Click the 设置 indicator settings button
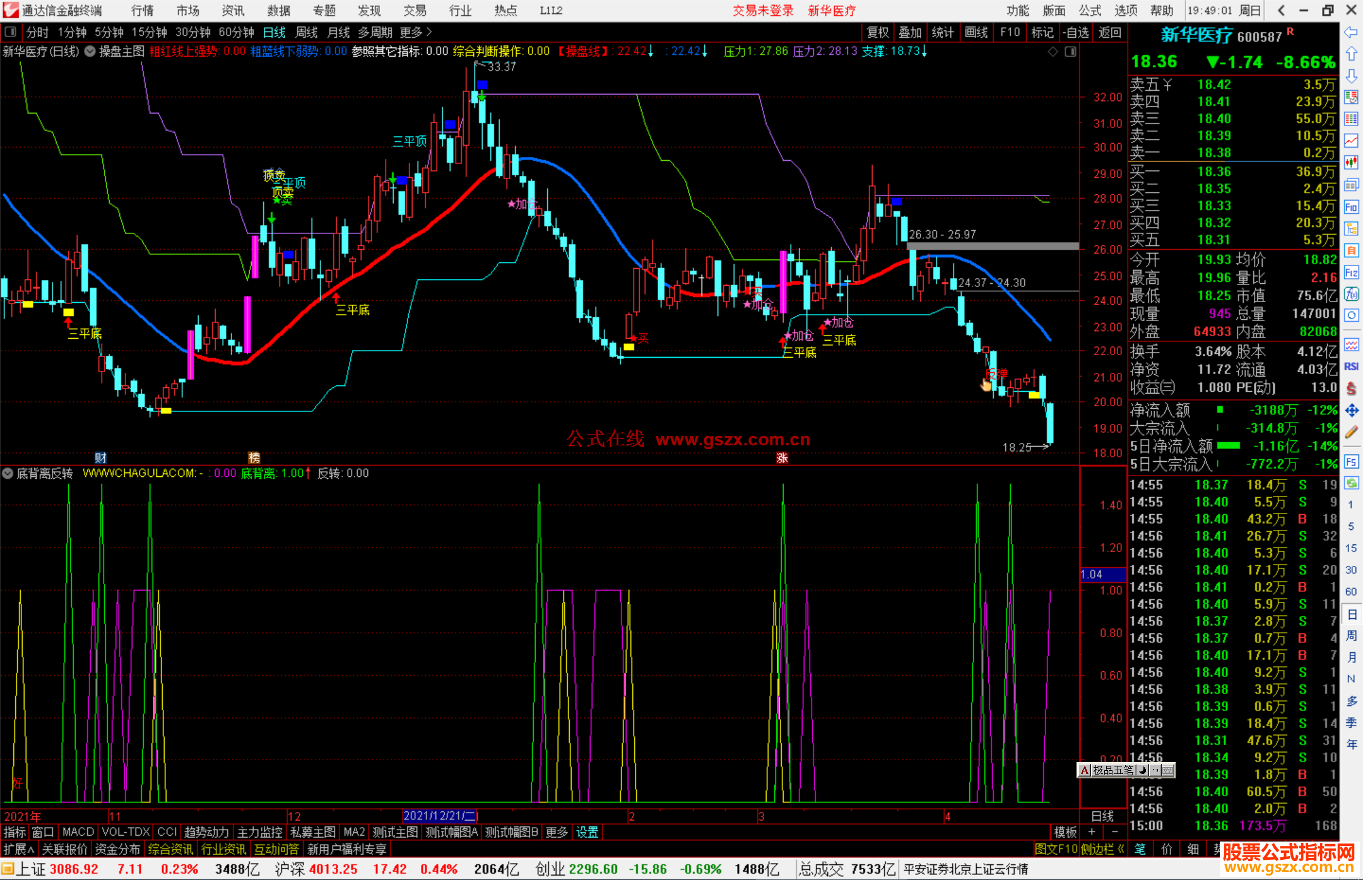Image resolution: width=1363 pixels, height=880 pixels. 587,832
